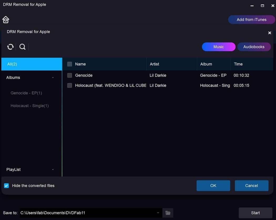The width and height of the screenshot is (276, 220).
Task: Sort by the Artist column header
Action: 154,64
